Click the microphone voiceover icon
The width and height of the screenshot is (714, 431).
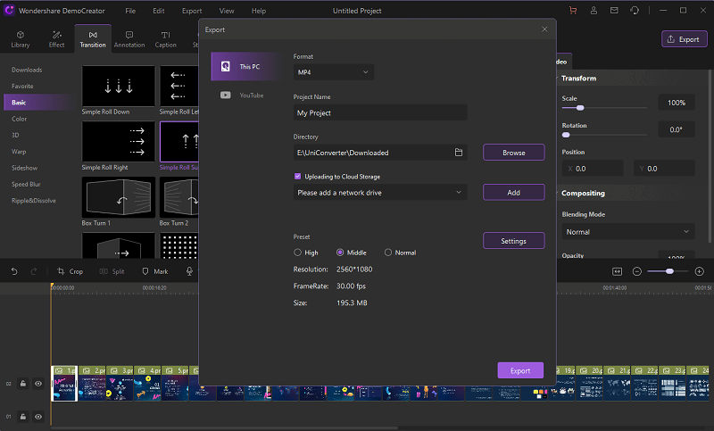pos(189,271)
